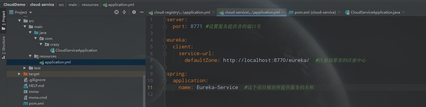Image resolution: width=426 pixels, height=107 pixels.
Task: Collapse the java folder arrow
Action: 30,33
